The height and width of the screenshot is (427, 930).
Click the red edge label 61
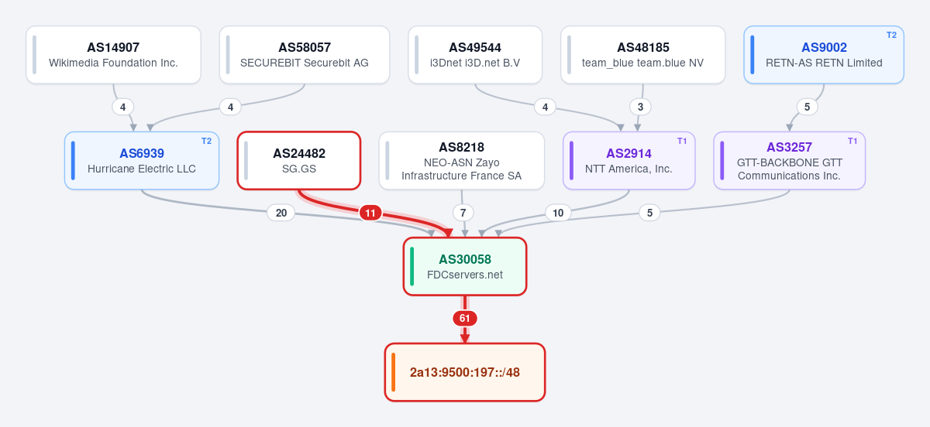point(465,318)
